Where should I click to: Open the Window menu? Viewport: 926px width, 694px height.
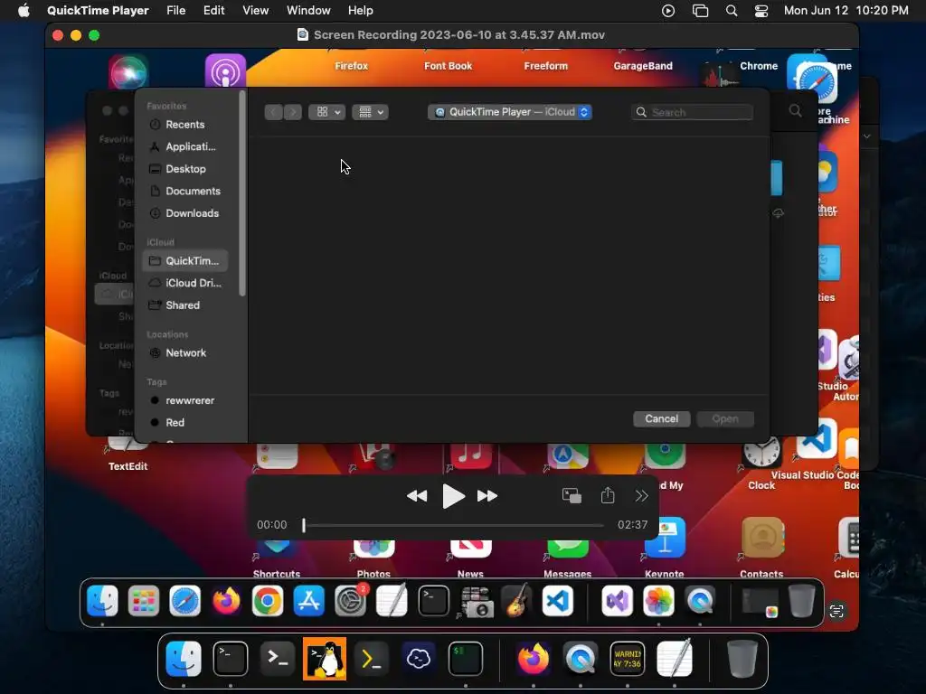[308, 11]
